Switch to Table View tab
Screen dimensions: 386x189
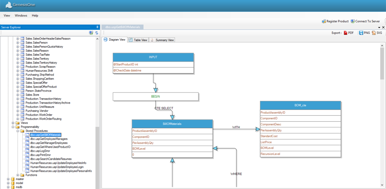[x=138, y=40]
